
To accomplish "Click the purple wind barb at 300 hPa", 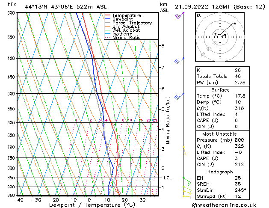I will point(179,15).
